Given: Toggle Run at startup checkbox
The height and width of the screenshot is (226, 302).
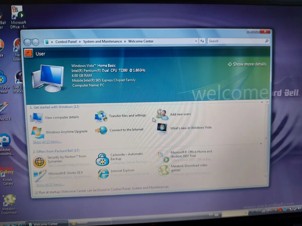Looking at the screenshot, I should pyautogui.click(x=36, y=193).
